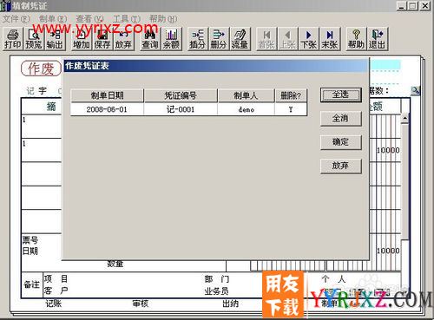Click the 退出 exit toolbar icon
The width and height of the screenshot is (434, 320).
click(x=378, y=39)
